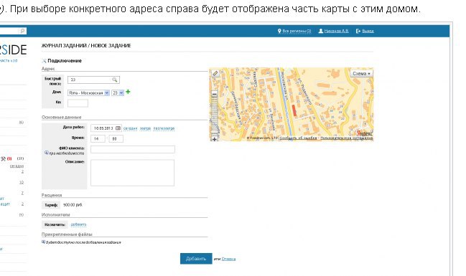This screenshot has height=276, width=466.
Task: Click the ruler tool on the map
Action: [215, 73]
